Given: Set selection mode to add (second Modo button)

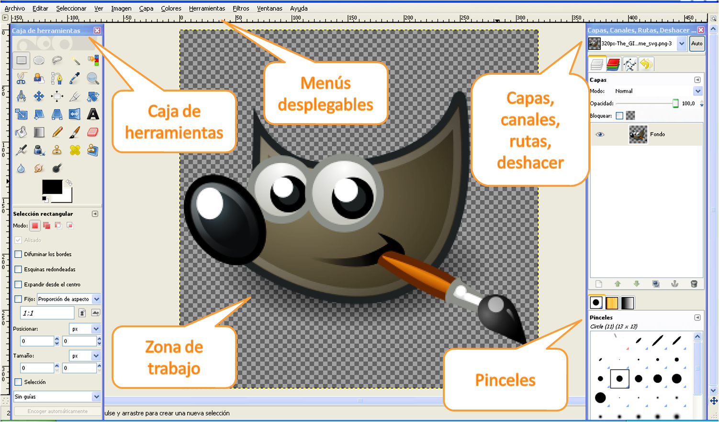Looking at the screenshot, I should click(x=46, y=225).
